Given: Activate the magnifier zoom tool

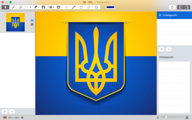Looking at the screenshot, I should click(x=96, y=7).
